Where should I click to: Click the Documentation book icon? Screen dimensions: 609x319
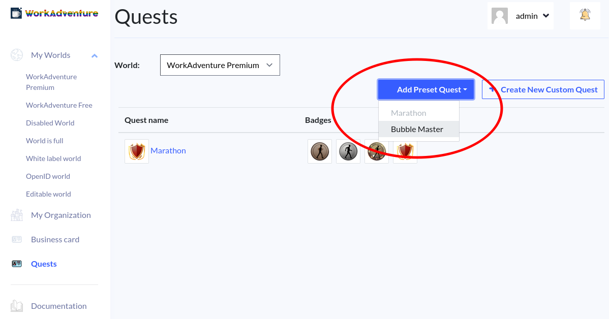[x=17, y=305]
